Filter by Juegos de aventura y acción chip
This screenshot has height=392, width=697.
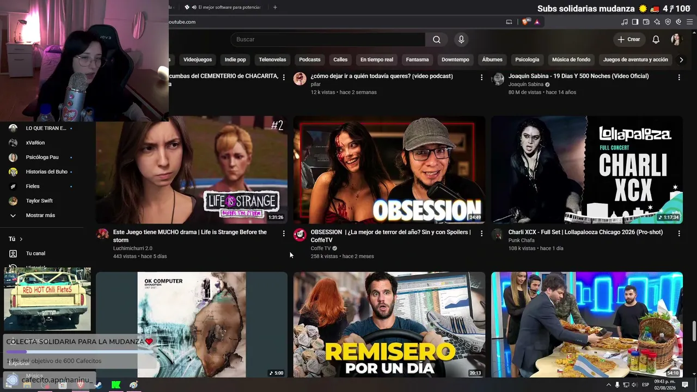[635, 60]
